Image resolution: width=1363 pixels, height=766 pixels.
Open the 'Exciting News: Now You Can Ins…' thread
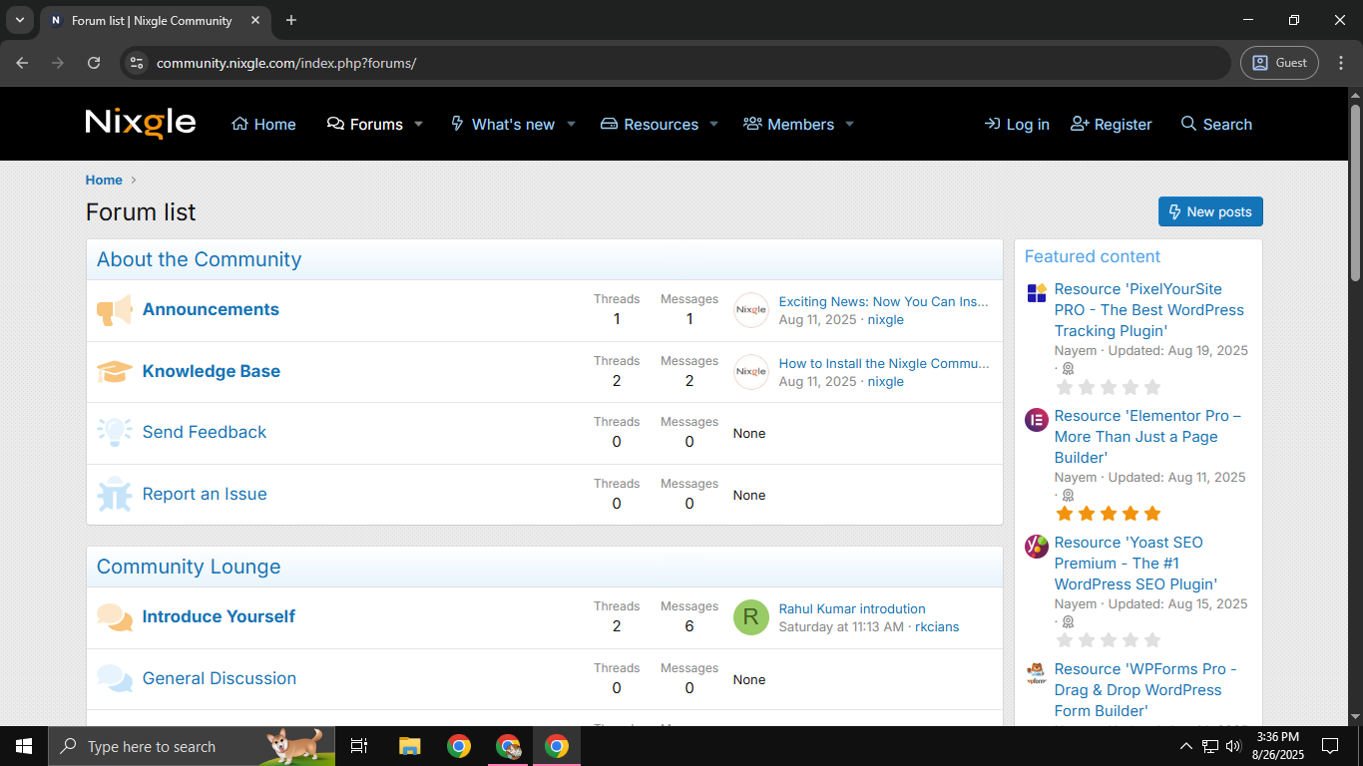pos(884,302)
